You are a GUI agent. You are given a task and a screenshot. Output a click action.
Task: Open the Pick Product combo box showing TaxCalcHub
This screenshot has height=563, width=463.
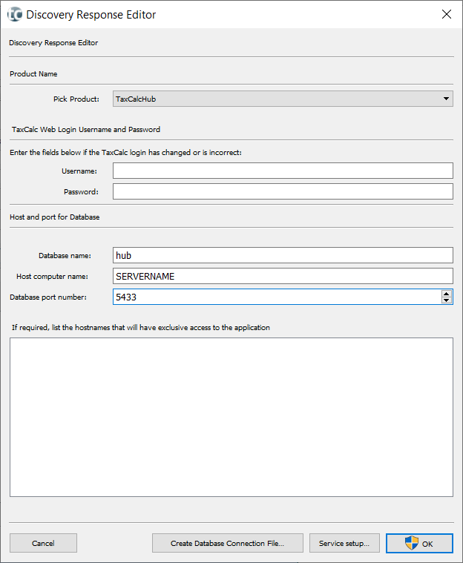tap(275, 99)
